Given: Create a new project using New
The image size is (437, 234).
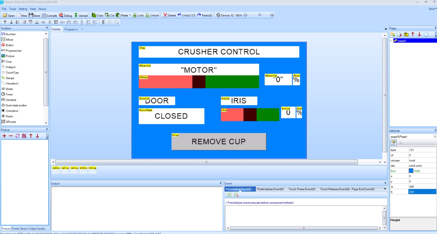Looking at the screenshot, I should (x=22, y=15).
